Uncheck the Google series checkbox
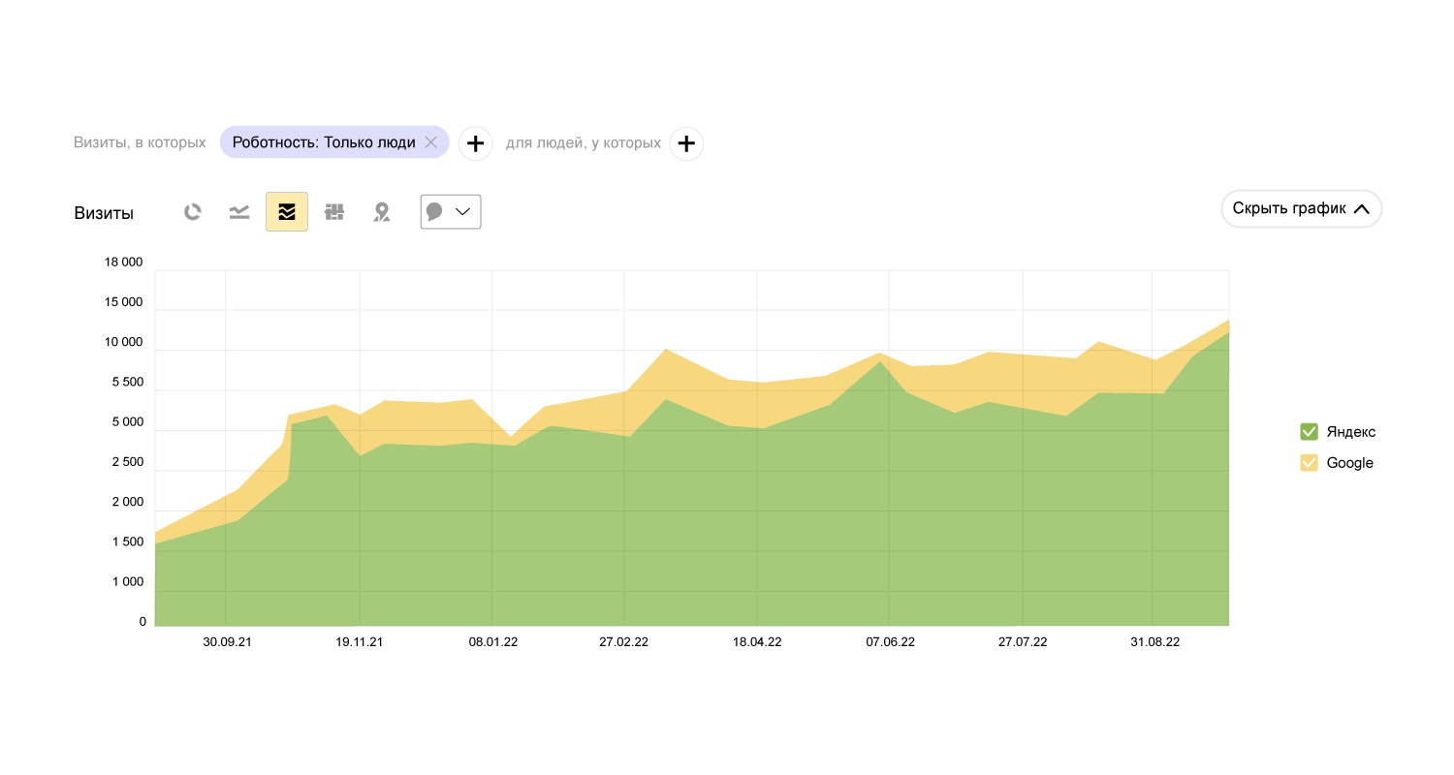Image resolution: width=1454 pixels, height=775 pixels. click(1309, 463)
